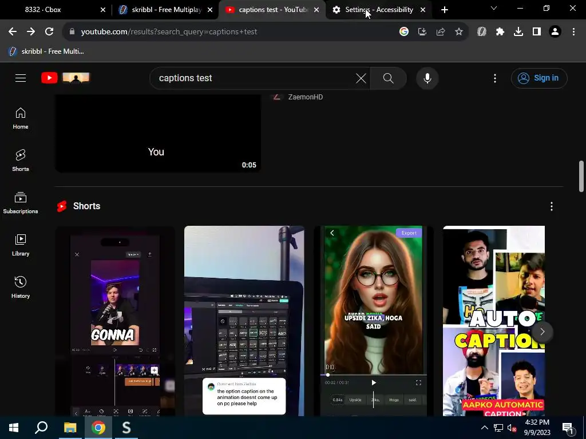Image resolution: width=586 pixels, height=439 pixels.
Task: Go to Home in sidebar
Action: [21, 118]
